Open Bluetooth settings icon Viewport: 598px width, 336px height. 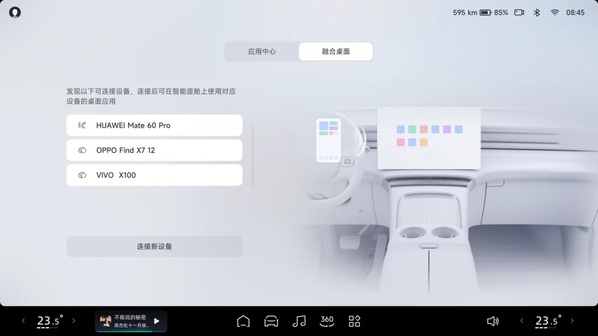(x=537, y=12)
